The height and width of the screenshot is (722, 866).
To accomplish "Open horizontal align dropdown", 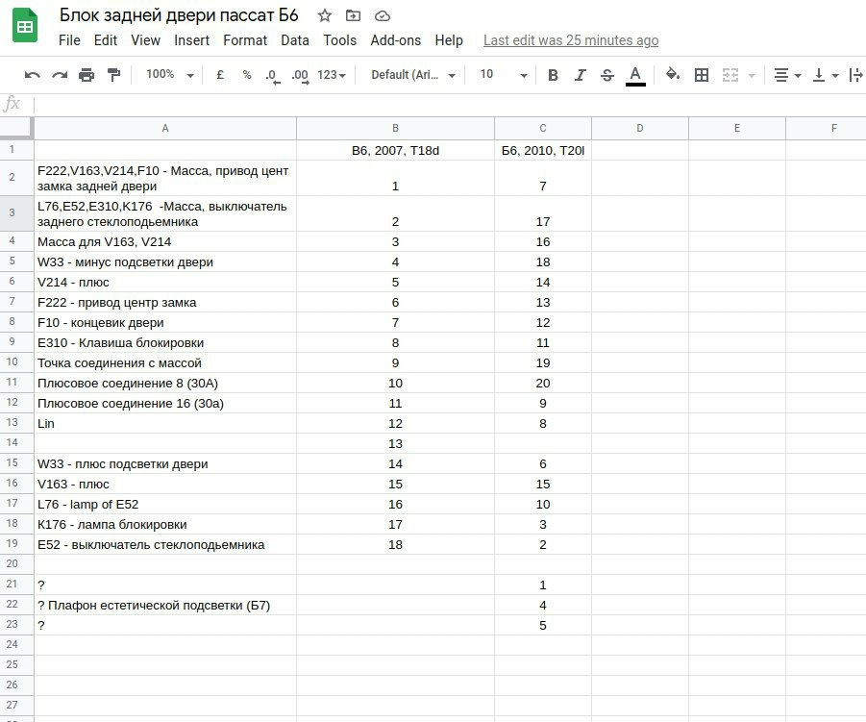I will [787, 75].
